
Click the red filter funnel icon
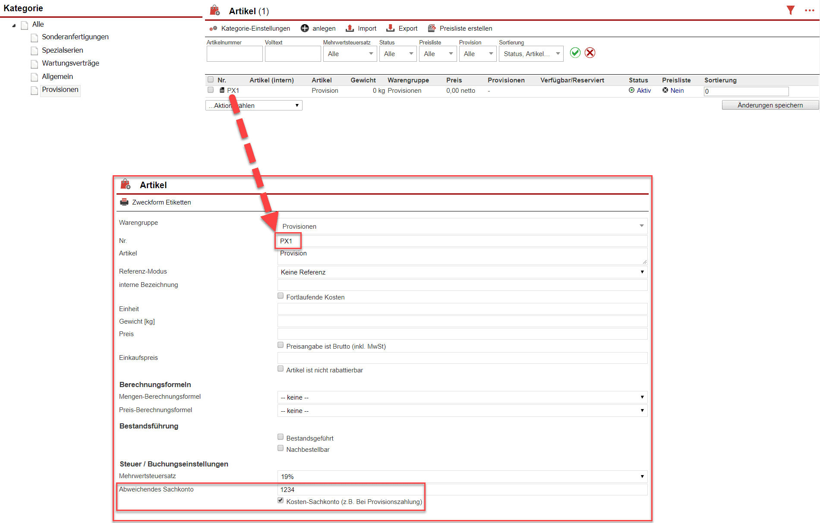click(790, 10)
